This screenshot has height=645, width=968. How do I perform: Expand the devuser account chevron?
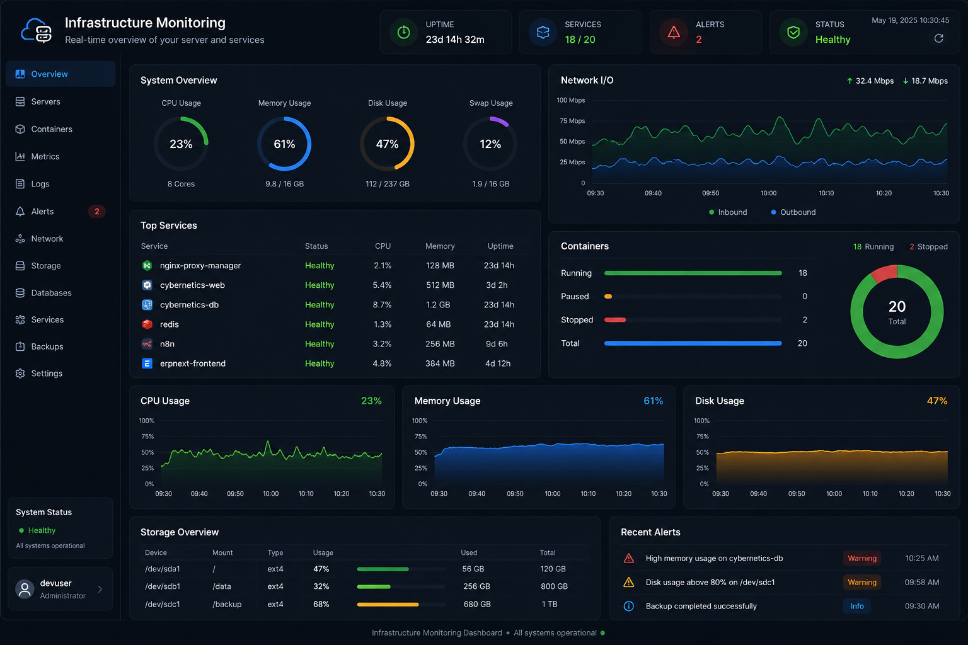pyautogui.click(x=100, y=590)
